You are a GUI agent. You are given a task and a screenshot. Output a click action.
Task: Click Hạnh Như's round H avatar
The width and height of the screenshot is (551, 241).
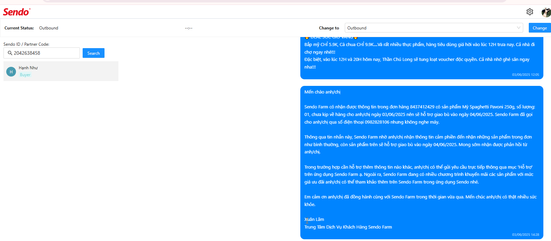[11, 72]
